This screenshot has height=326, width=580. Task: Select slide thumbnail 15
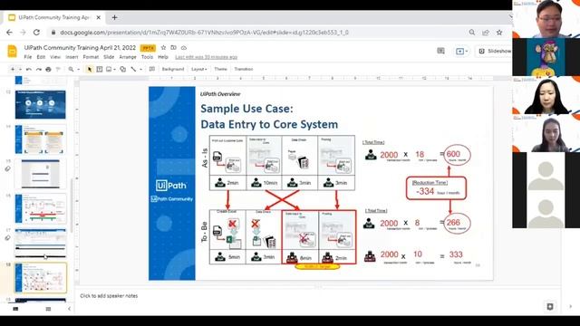click(x=40, y=174)
